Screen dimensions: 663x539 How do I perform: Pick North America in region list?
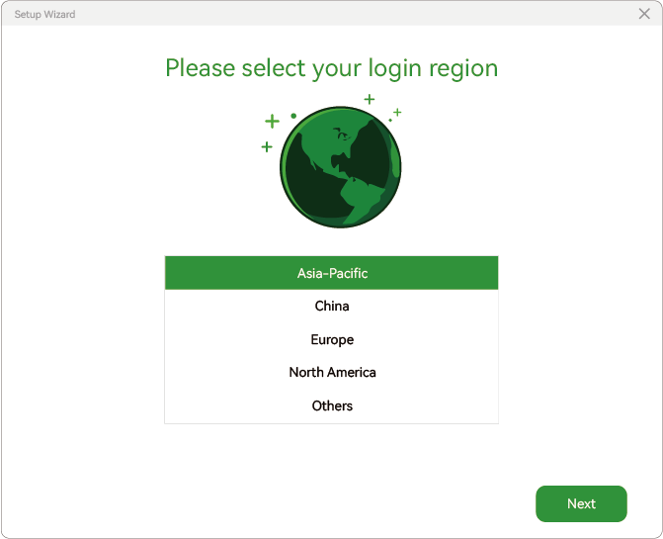[x=332, y=372]
